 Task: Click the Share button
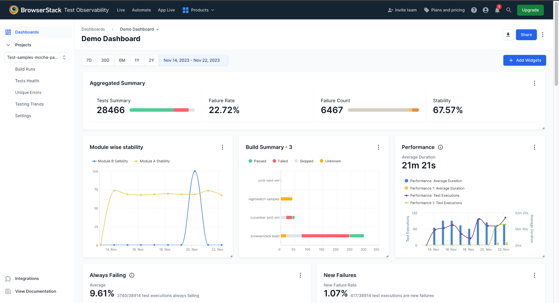click(526, 35)
